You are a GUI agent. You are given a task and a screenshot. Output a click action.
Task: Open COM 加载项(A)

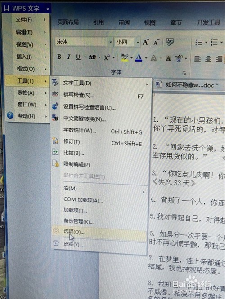click(x=100, y=200)
